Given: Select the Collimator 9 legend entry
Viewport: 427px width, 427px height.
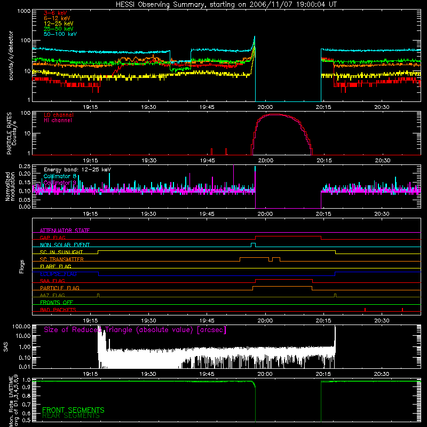Looking at the screenshot, I should click(x=60, y=183).
